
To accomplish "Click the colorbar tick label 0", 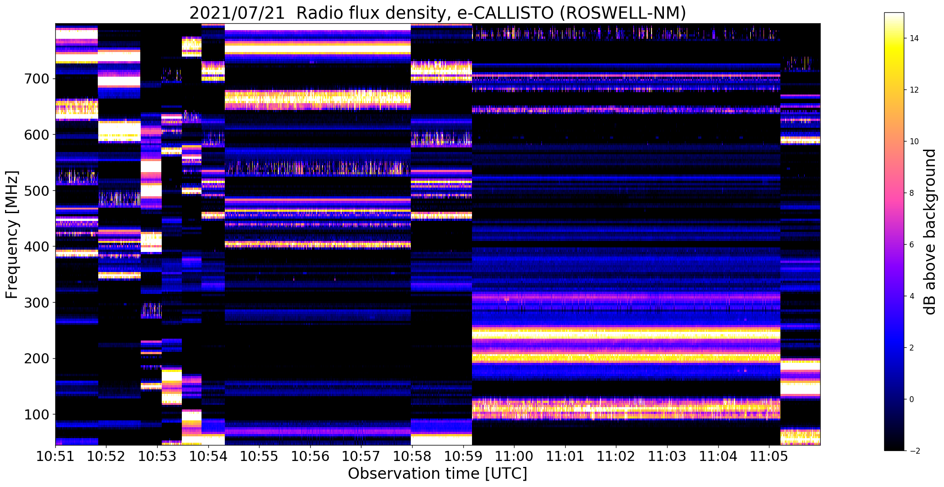I will click(912, 399).
